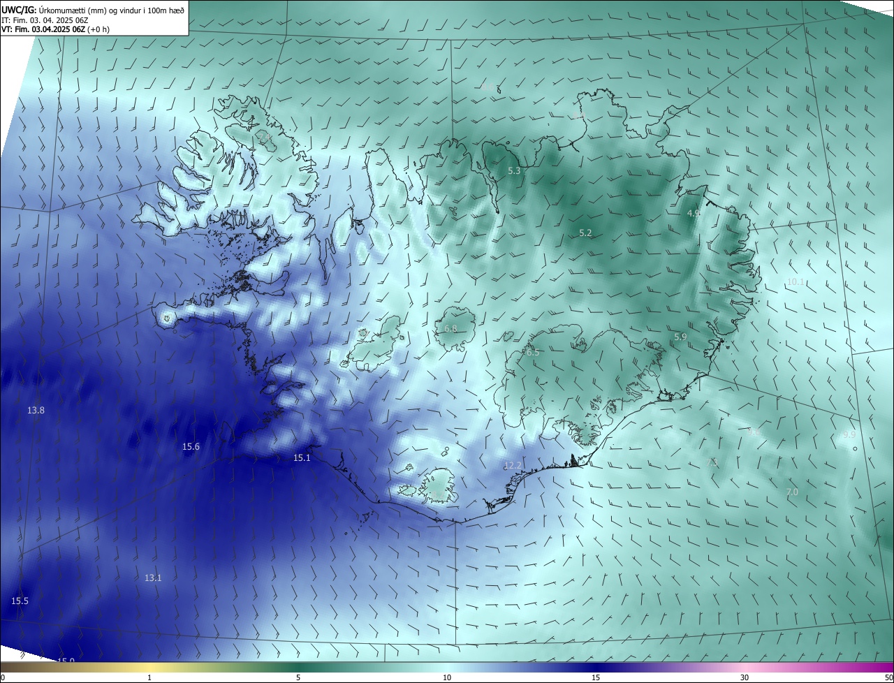Click the small circle marker below 9.9

point(855,448)
